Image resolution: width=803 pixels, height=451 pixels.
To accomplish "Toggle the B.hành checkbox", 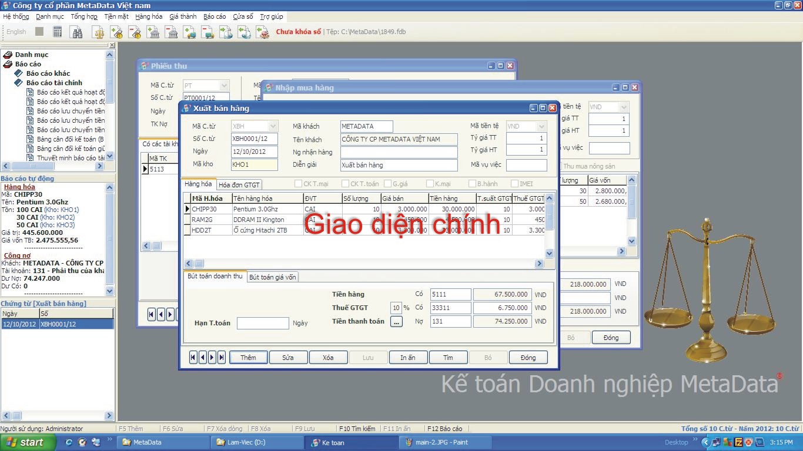I will tap(472, 184).
